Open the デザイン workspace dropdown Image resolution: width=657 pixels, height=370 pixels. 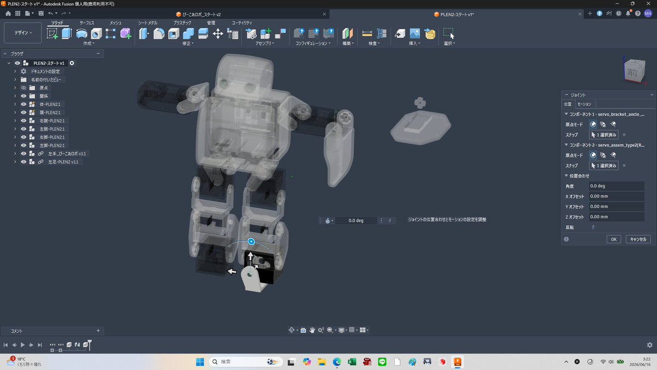point(22,33)
